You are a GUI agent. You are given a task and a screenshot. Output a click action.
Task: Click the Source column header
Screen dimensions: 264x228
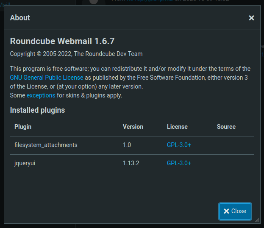pos(226,127)
